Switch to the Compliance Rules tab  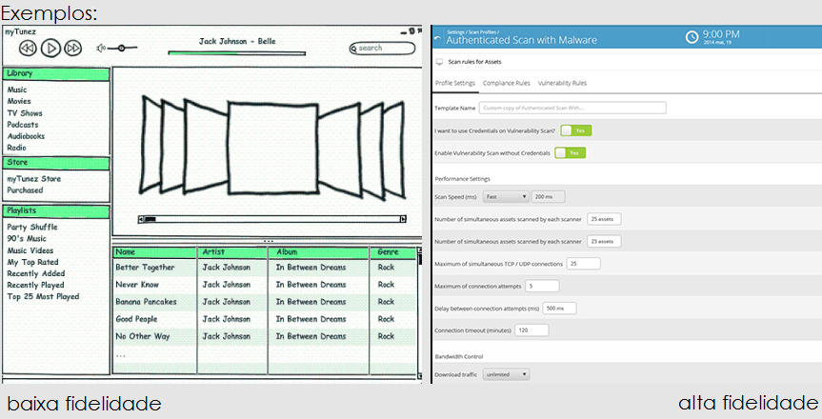point(506,84)
